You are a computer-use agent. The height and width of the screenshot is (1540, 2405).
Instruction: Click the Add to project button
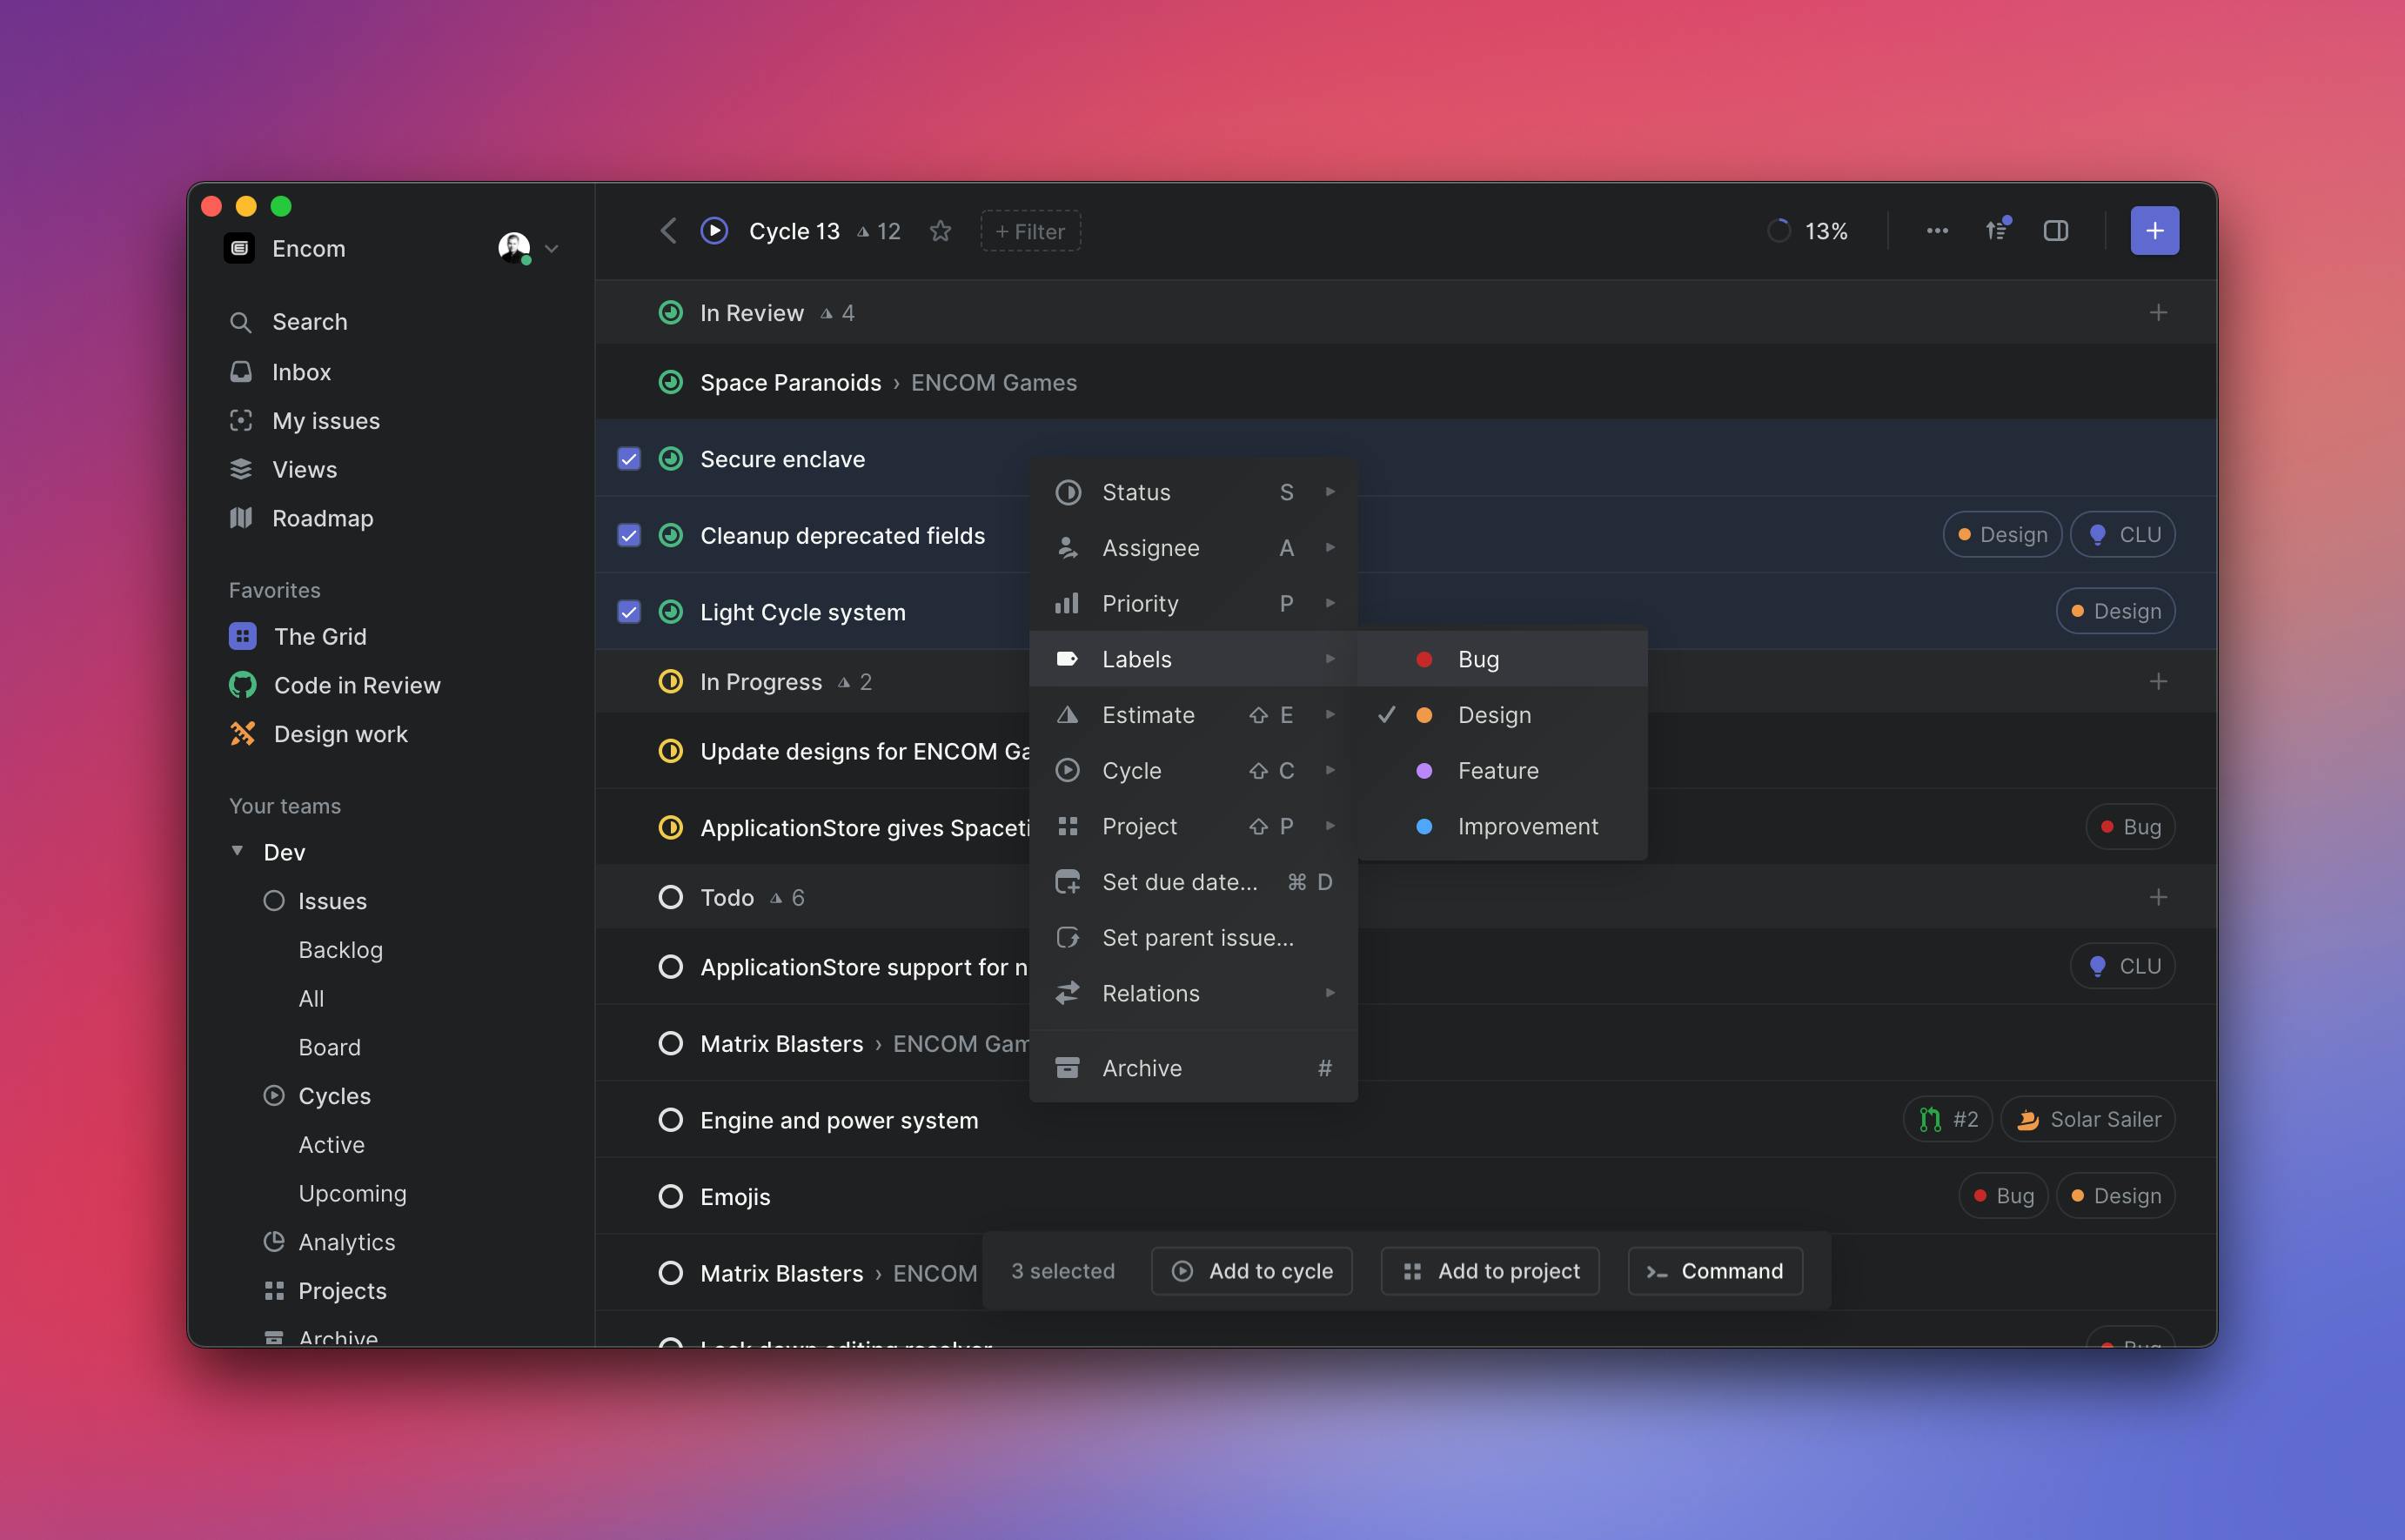click(x=1490, y=1271)
